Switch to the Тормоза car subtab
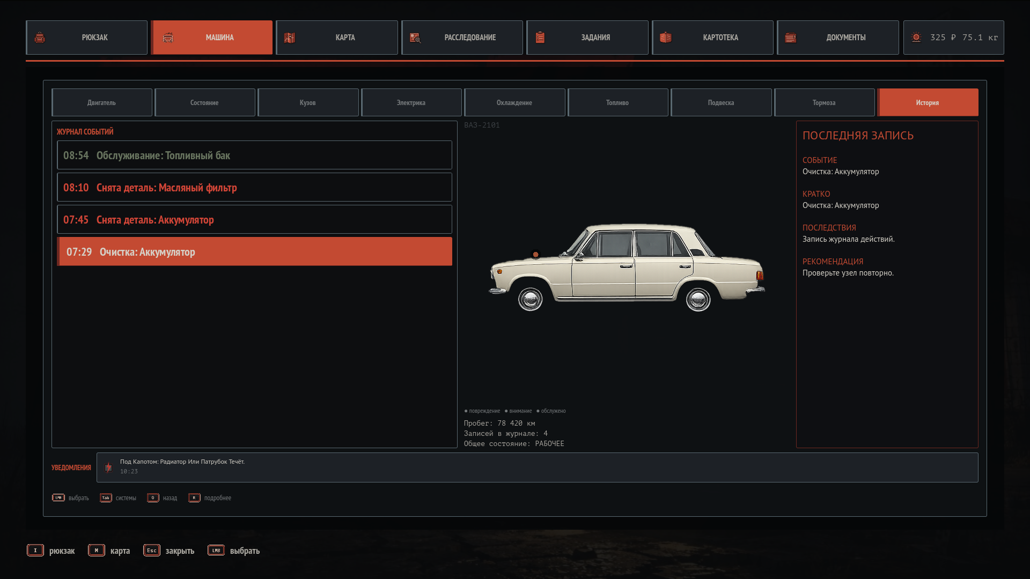The width and height of the screenshot is (1030, 579). 825,102
